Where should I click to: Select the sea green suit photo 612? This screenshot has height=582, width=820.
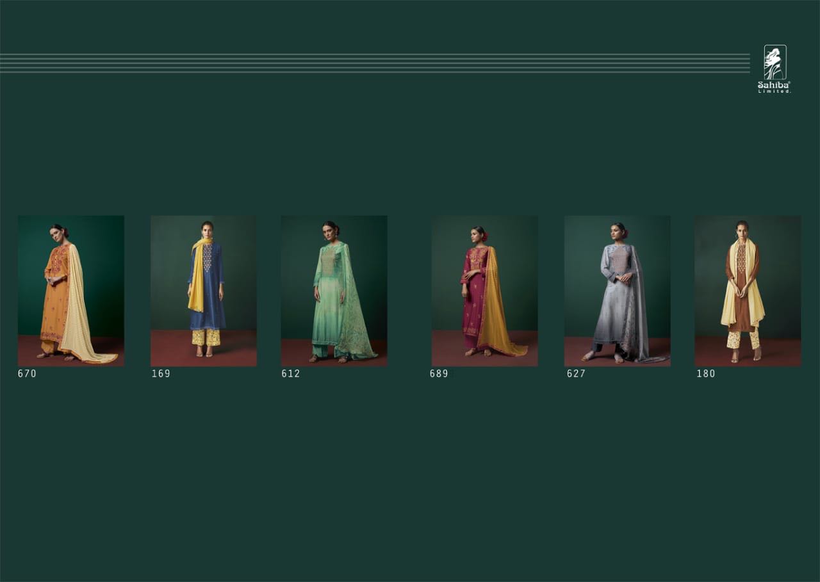click(334, 291)
